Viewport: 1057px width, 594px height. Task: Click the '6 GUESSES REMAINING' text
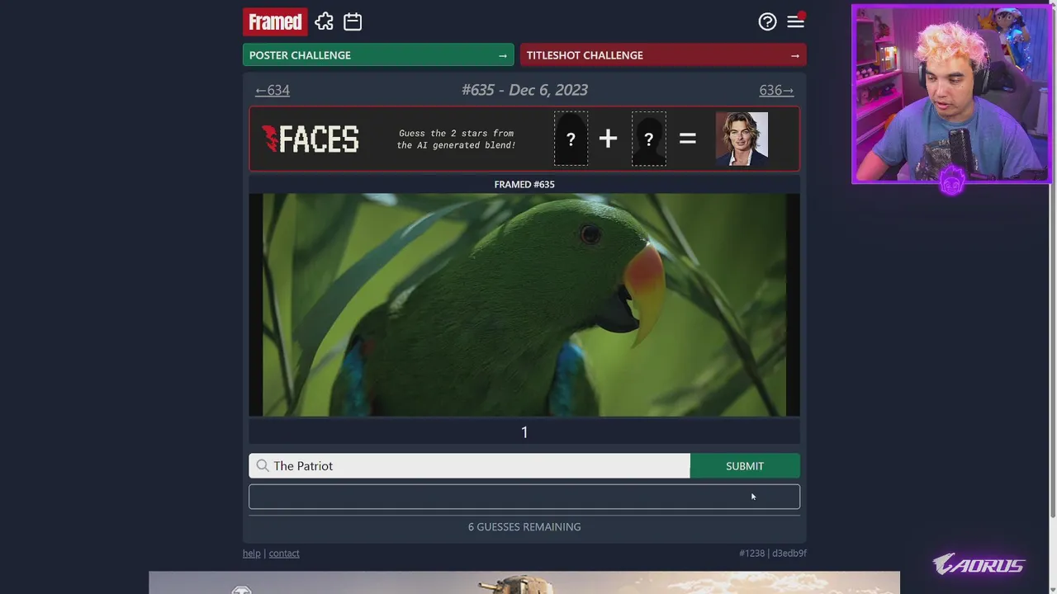point(524,526)
